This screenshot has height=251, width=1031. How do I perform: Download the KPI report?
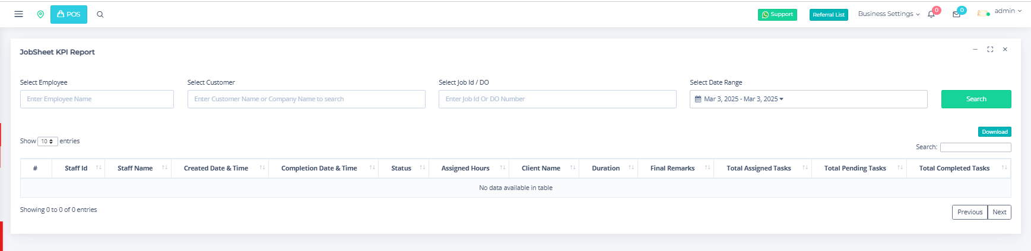pos(994,132)
